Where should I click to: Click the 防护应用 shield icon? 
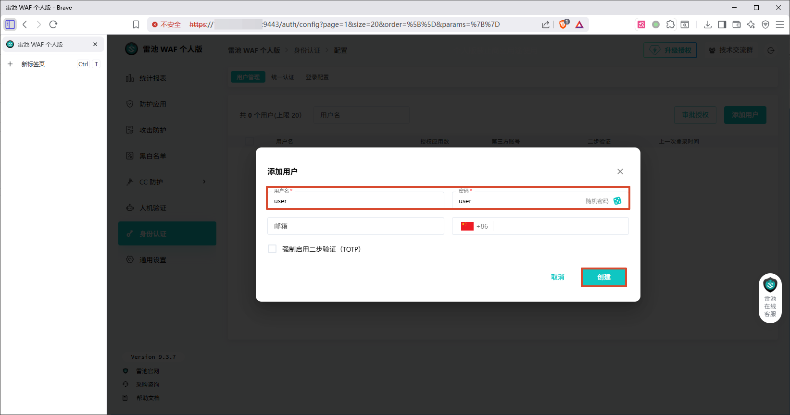coord(130,104)
